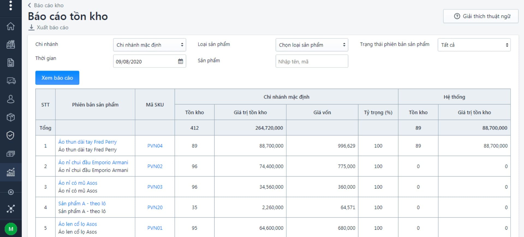Screen dimensions: 524x237
Task: Go back to Báo cáo kho
Action: tap(49, 5)
